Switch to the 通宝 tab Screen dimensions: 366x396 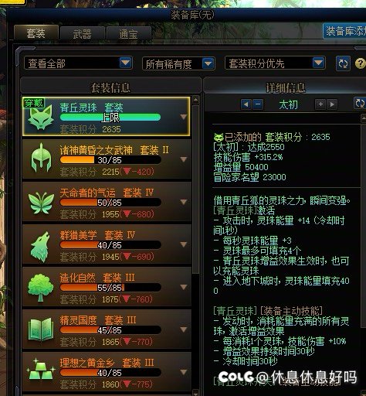point(128,34)
